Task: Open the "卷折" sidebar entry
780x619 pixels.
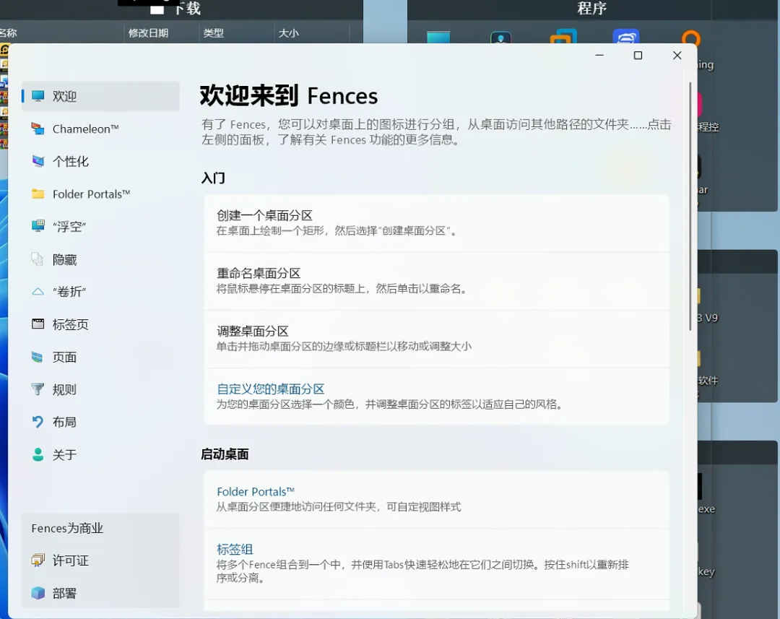Action: point(69,292)
